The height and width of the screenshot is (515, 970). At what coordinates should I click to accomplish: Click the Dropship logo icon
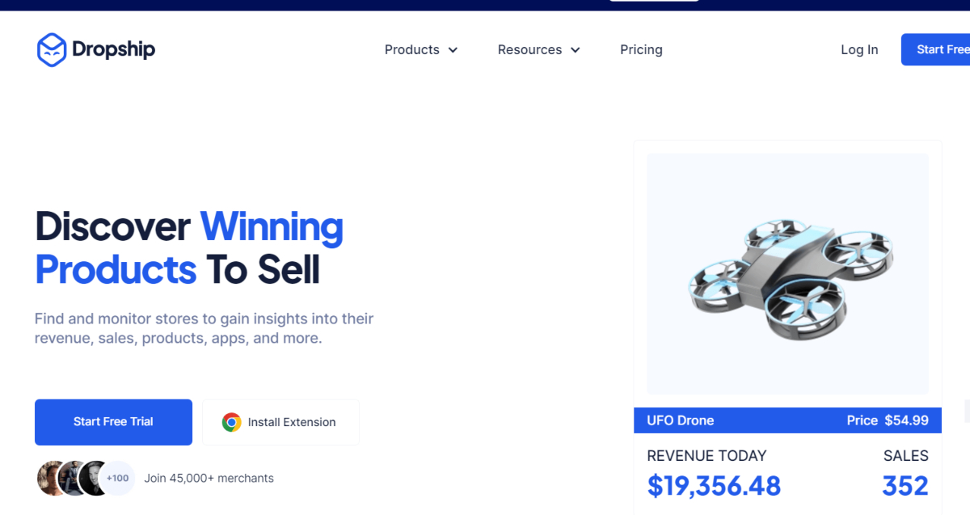51,49
